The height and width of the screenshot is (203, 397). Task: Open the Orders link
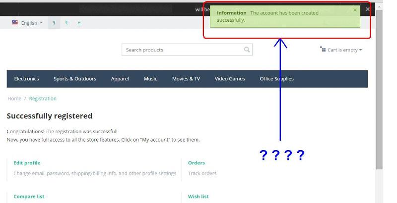click(196, 163)
